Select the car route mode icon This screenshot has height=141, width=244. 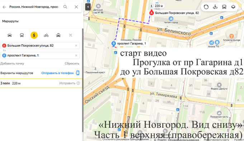click(10, 35)
